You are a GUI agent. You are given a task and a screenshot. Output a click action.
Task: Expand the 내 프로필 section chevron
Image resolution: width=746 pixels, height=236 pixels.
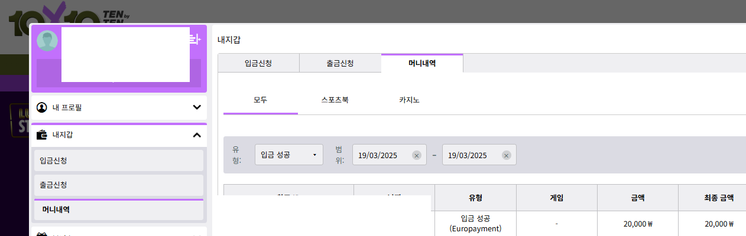pos(197,107)
